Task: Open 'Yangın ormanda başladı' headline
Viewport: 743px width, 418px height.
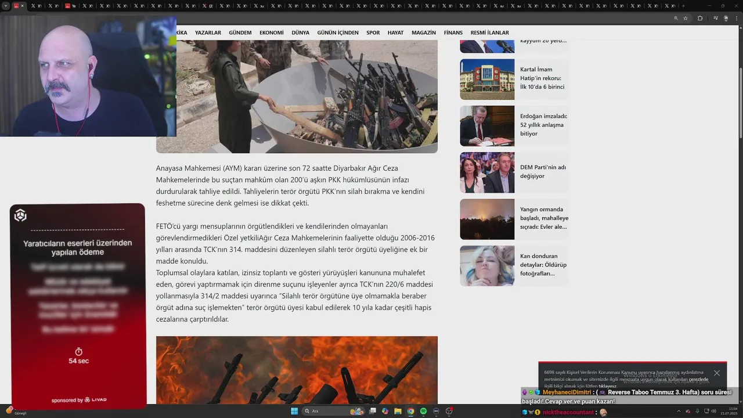Action: pos(544,218)
